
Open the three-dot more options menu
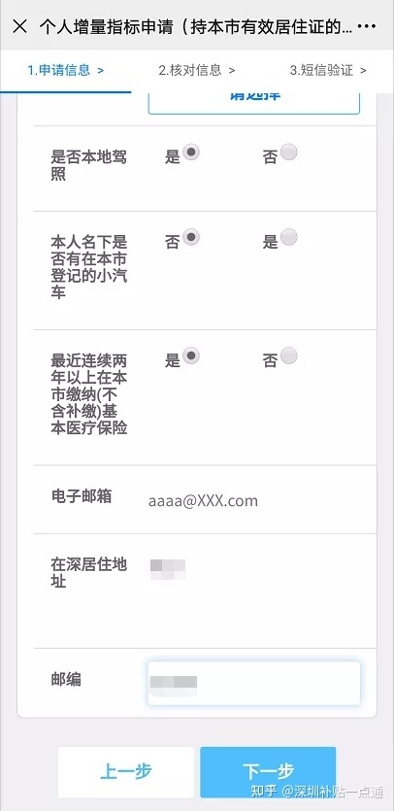367,26
